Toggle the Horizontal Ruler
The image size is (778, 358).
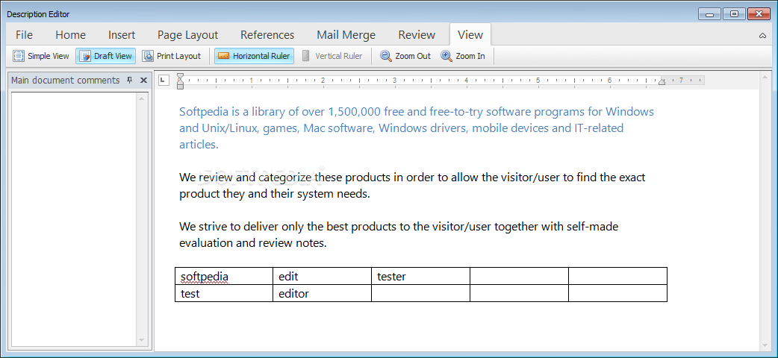(x=254, y=56)
